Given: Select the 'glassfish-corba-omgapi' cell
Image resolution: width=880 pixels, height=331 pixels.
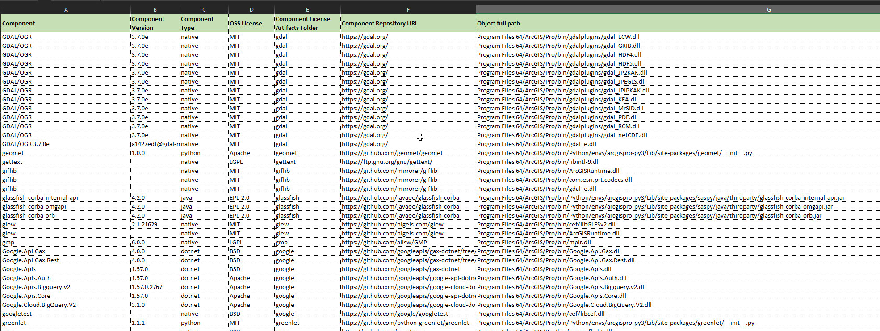Looking at the screenshot, I should point(66,206).
